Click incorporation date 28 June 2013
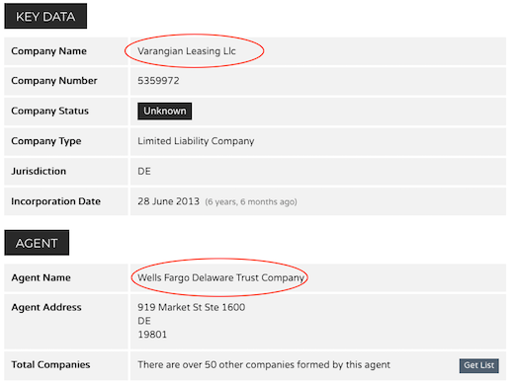 [x=168, y=201]
